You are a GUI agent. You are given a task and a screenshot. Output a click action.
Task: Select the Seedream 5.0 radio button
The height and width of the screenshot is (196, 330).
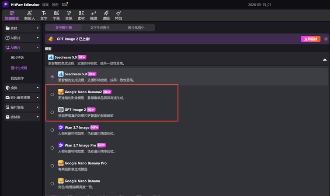point(52,77)
